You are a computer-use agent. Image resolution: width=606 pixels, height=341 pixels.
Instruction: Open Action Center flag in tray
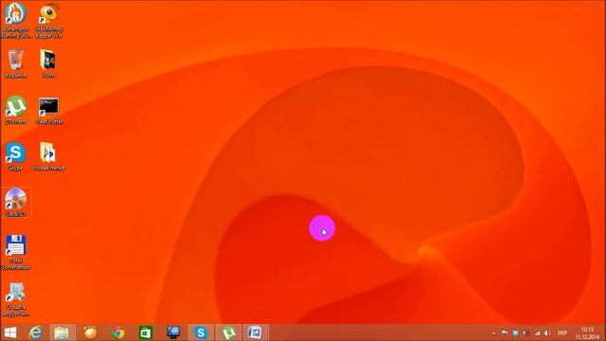coord(505,332)
